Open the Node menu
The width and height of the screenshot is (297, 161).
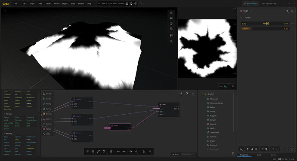49,3
